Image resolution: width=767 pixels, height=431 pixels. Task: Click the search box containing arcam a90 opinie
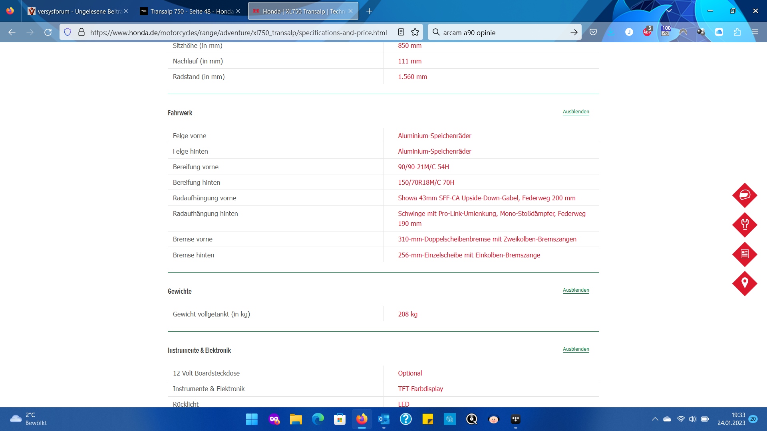(503, 32)
